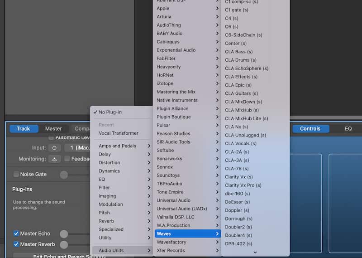Open the Distortion submenu
This screenshot has height=258, width=362.
[121, 163]
